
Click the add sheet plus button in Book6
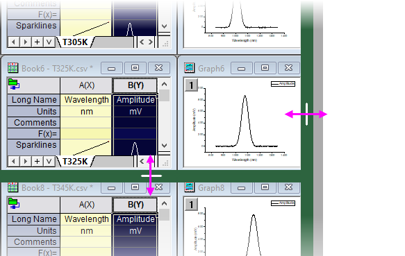tap(38, 161)
